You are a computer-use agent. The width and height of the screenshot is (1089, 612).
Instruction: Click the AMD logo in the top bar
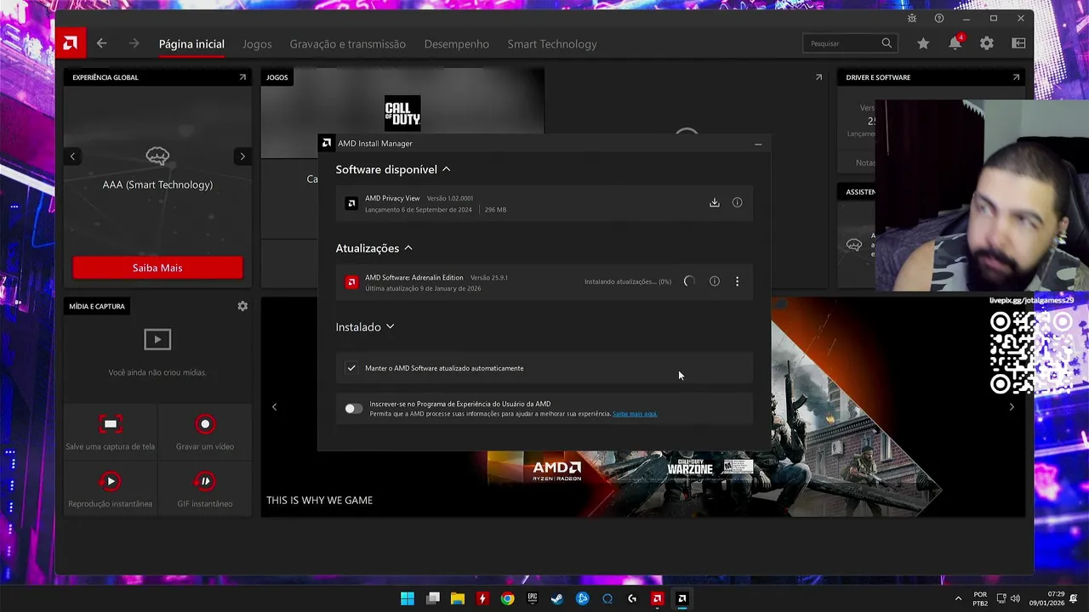71,43
